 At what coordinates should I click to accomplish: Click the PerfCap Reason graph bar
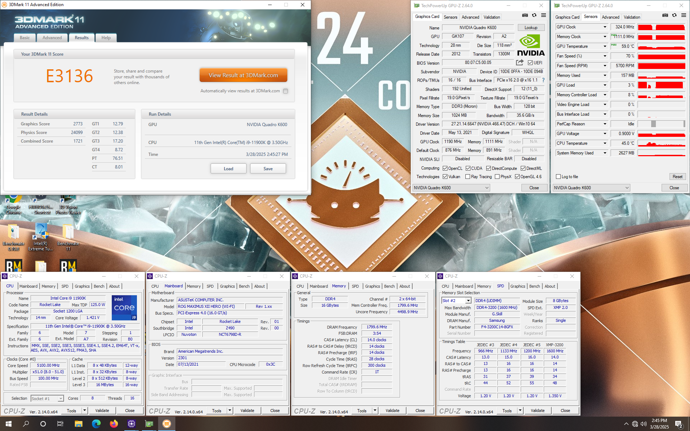click(x=661, y=124)
